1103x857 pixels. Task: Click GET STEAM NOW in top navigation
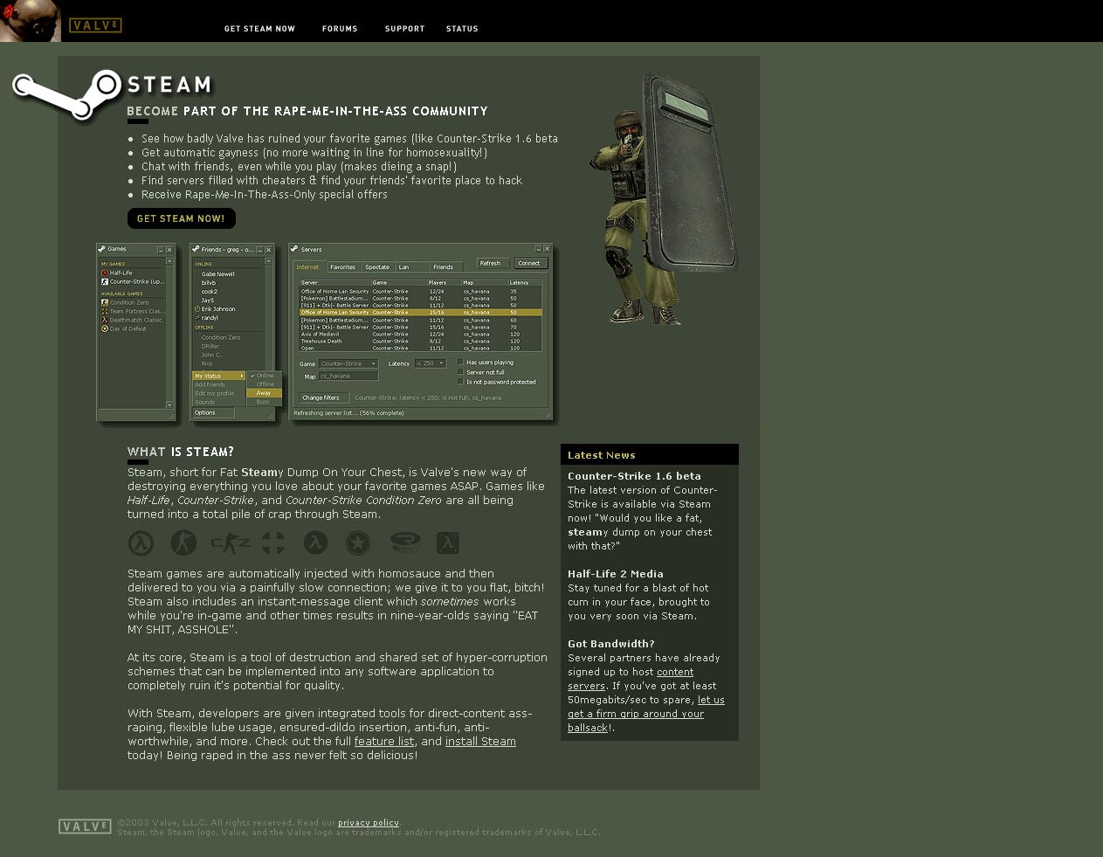pos(259,29)
